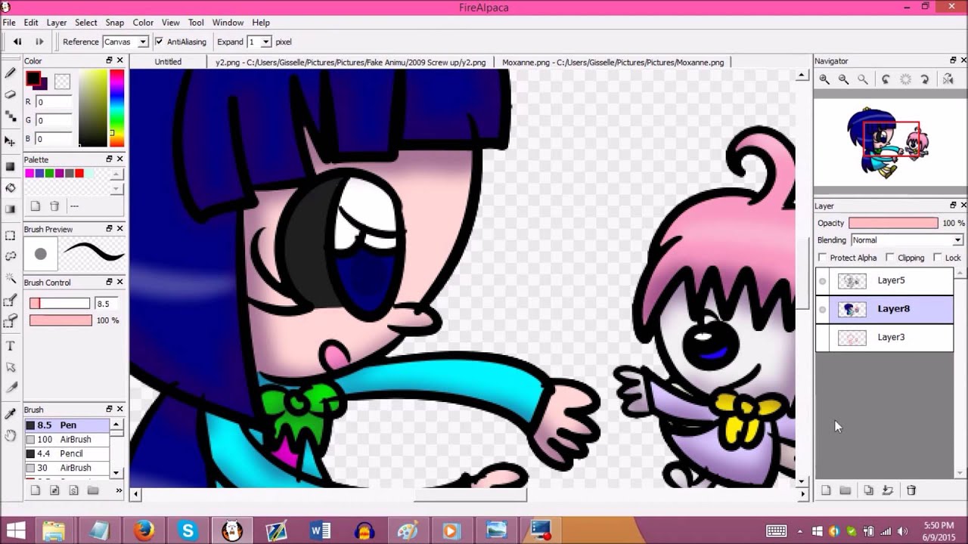The image size is (968, 544).
Task: Add a new layer
Action: [826, 490]
